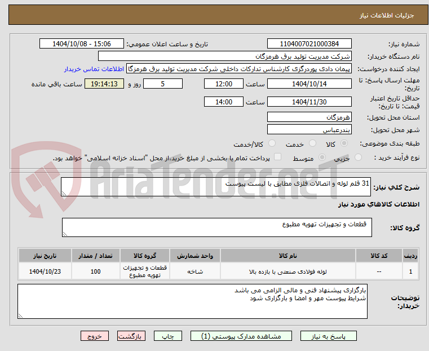
Task: Click the توضیحات خریدار notes textarea
Action: pos(192,301)
